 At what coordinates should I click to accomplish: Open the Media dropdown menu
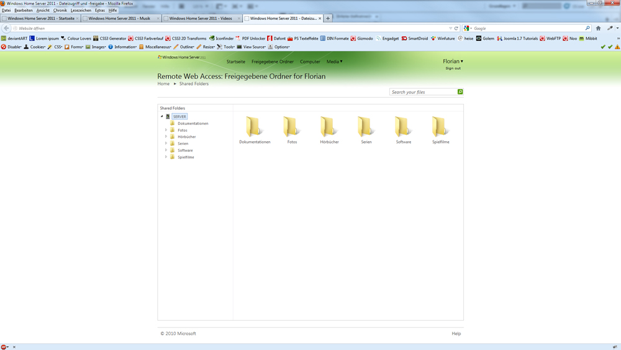point(334,62)
